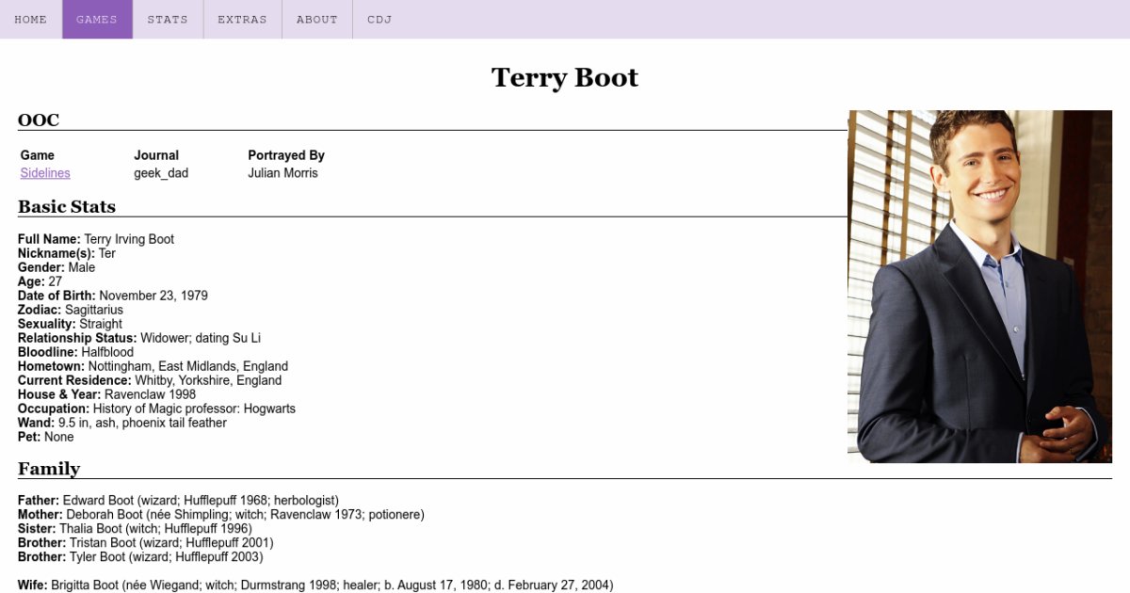Go to the STATS menu item
1130x593 pixels.
tap(168, 20)
